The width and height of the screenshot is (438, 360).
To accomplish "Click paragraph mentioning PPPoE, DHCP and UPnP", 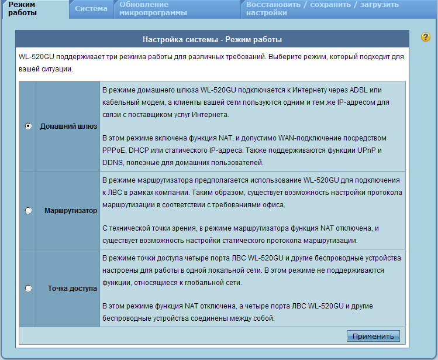I will click(244, 150).
